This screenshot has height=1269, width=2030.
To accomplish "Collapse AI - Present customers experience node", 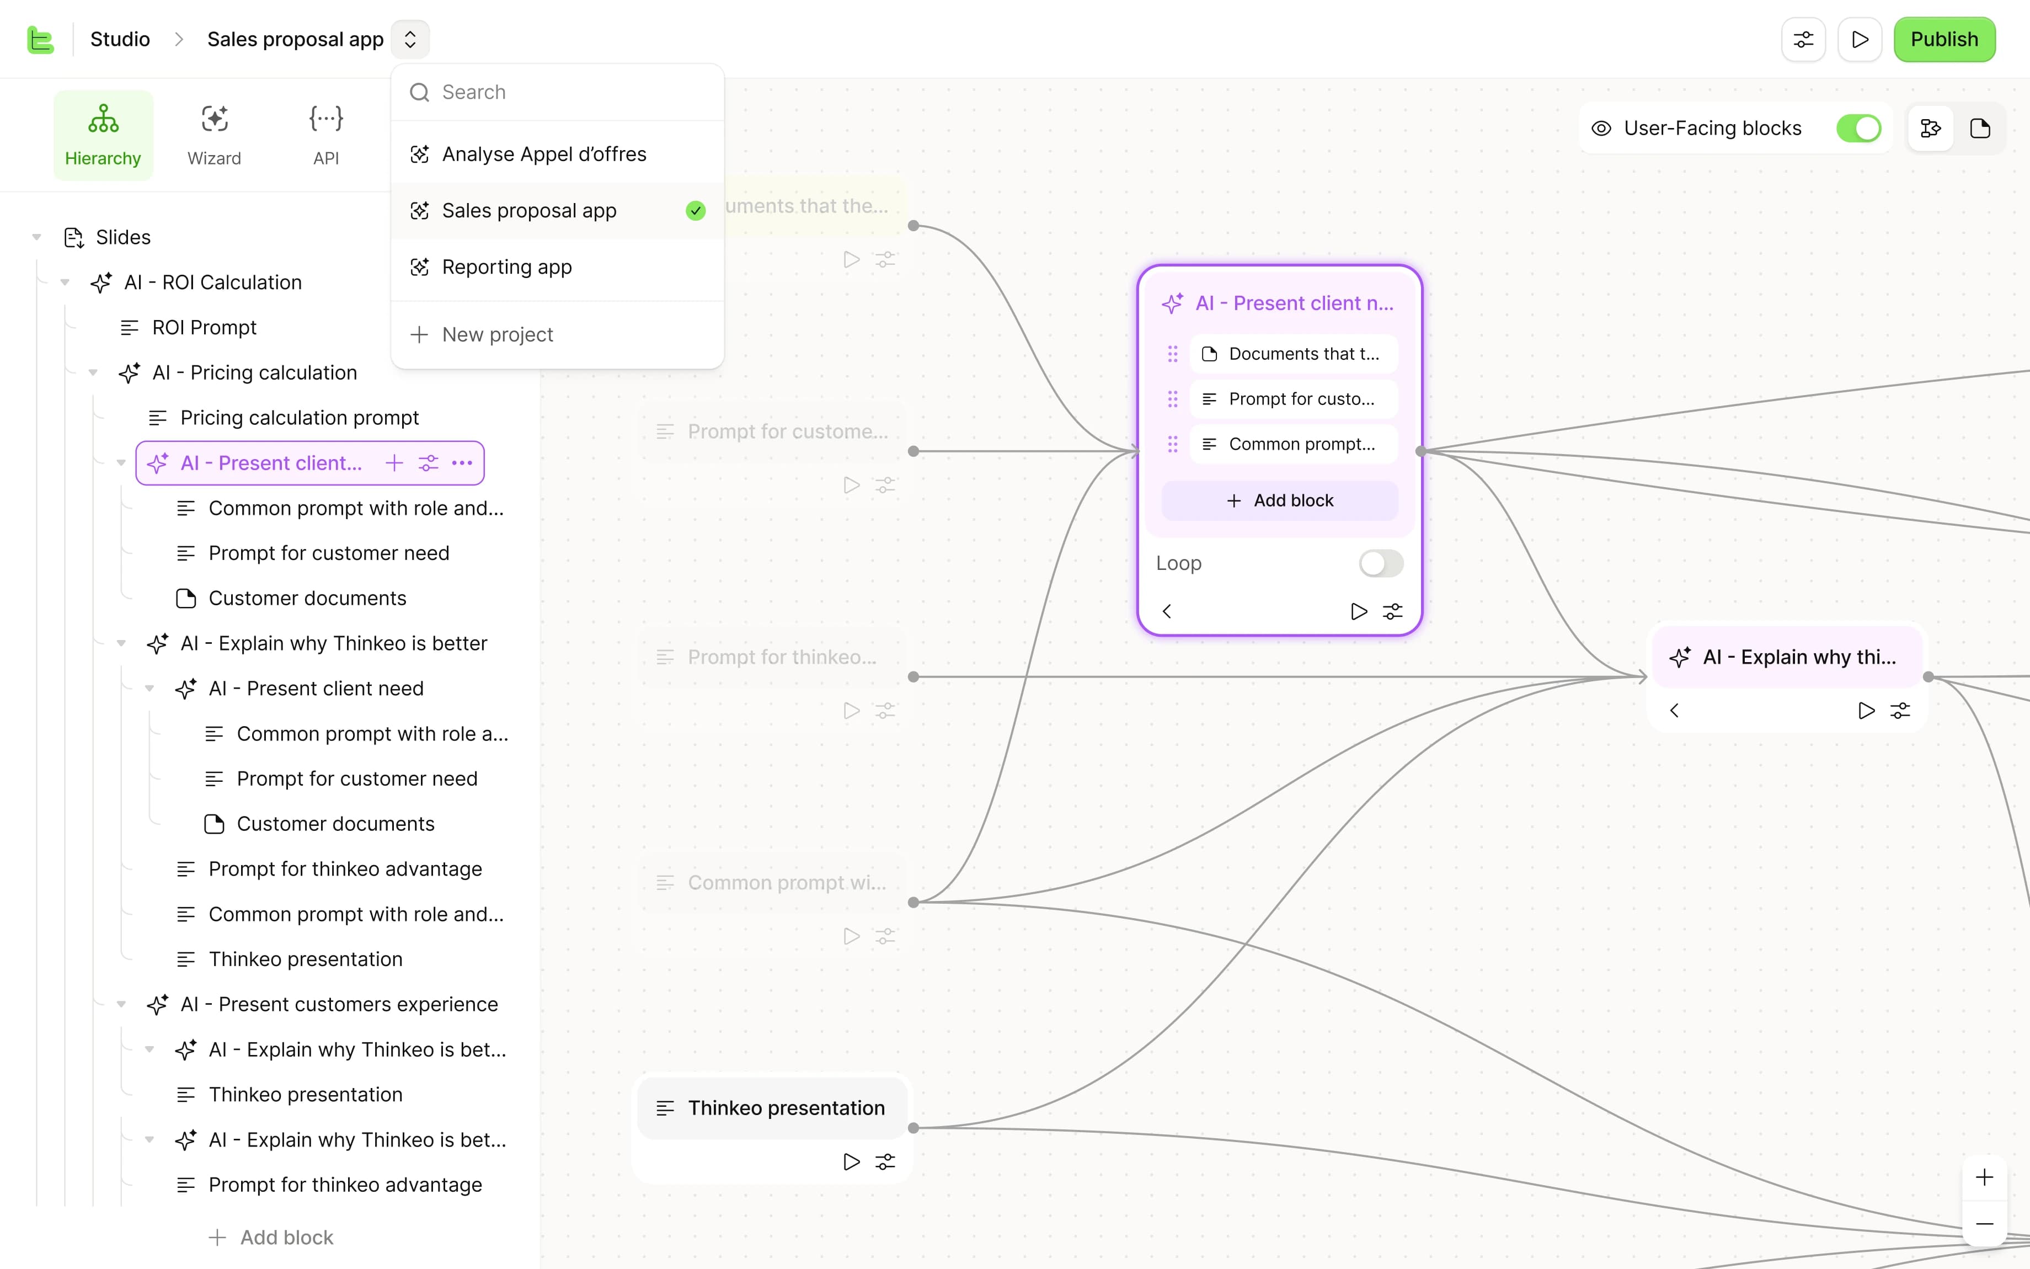I will [x=121, y=1005].
